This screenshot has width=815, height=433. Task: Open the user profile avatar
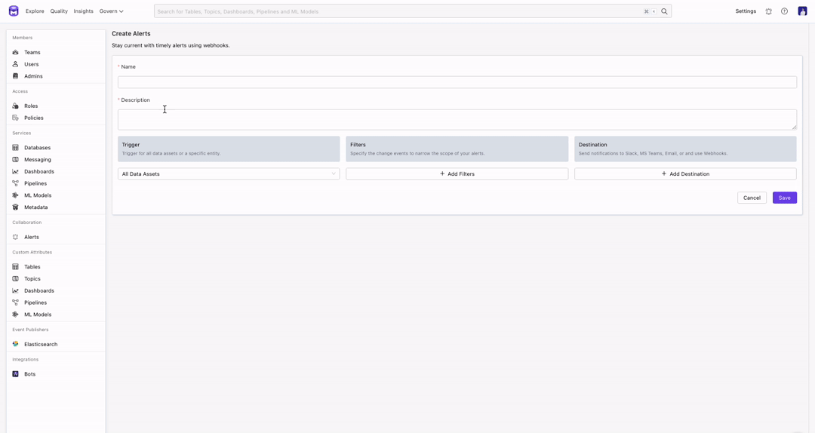click(802, 11)
